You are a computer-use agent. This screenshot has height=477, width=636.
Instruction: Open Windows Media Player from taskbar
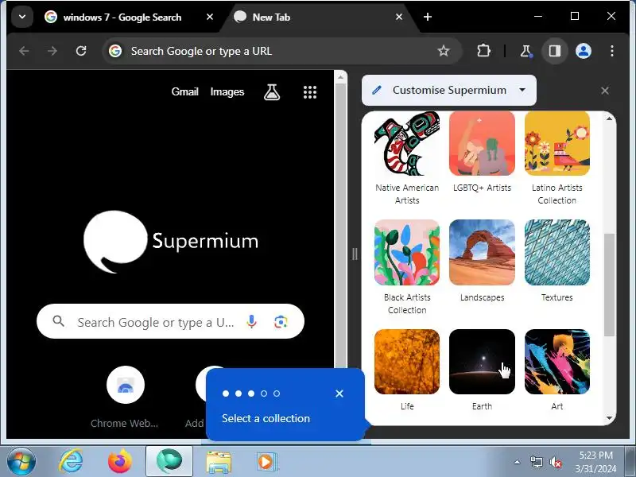(267, 463)
